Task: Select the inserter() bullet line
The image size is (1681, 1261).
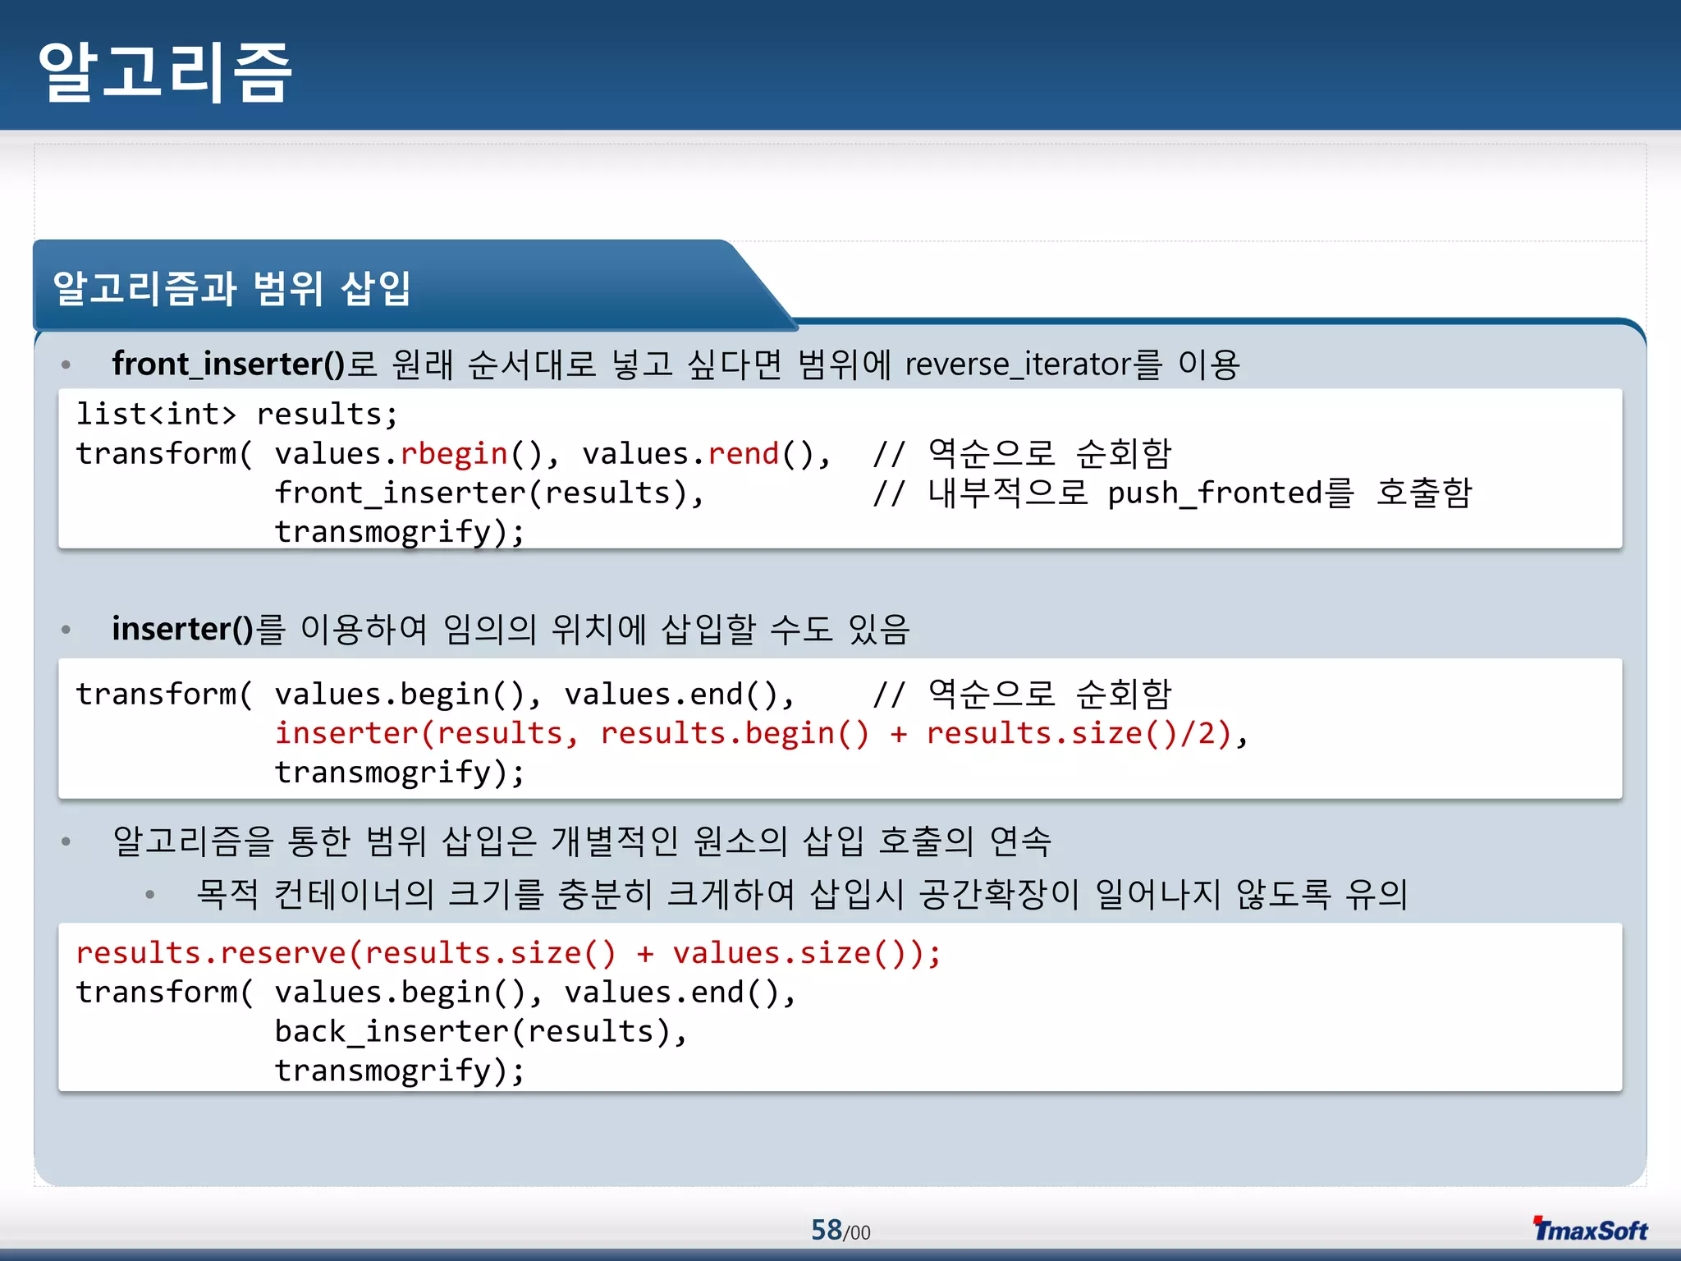Action: (511, 629)
